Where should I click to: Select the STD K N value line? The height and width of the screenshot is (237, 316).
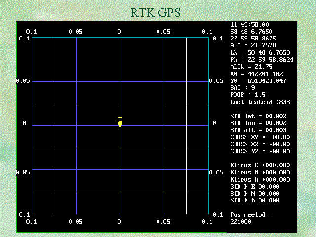255,194
